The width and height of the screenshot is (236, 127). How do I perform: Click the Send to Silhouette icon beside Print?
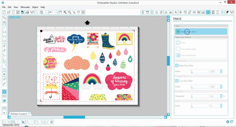click(x=32, y=12)
